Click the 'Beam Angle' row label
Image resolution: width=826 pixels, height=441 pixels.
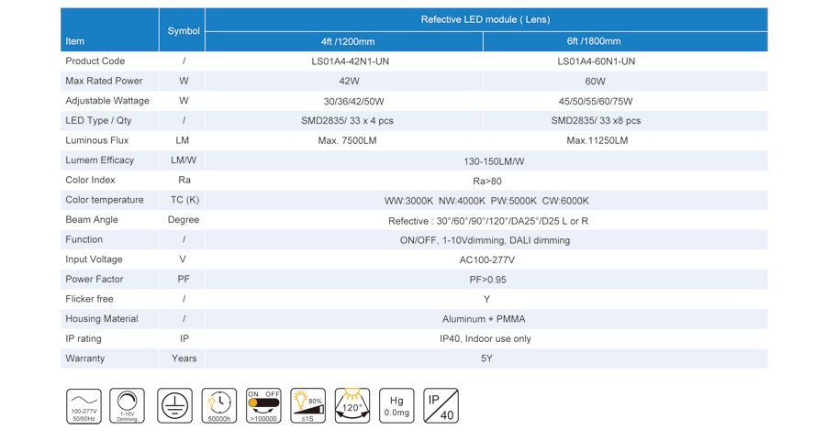pyautogui.click(x=92, y=220)
